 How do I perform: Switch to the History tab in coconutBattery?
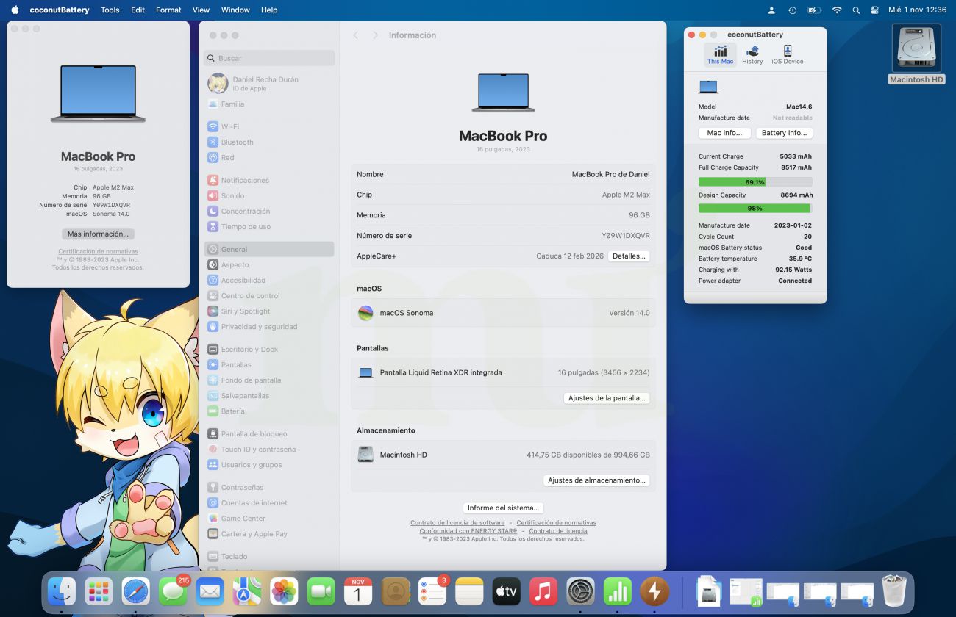(x=752, y=55)
